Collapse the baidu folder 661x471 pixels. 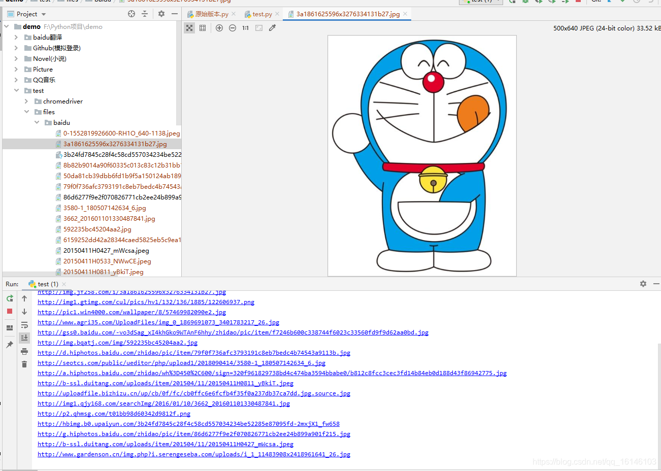tap(37, 122)
